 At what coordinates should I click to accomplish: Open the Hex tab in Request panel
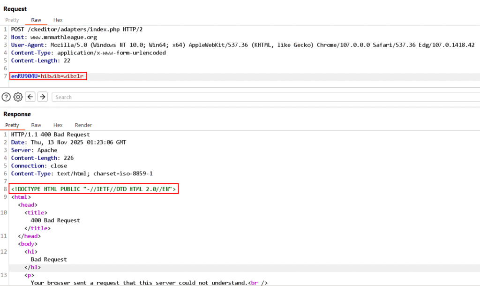point(58,20)
